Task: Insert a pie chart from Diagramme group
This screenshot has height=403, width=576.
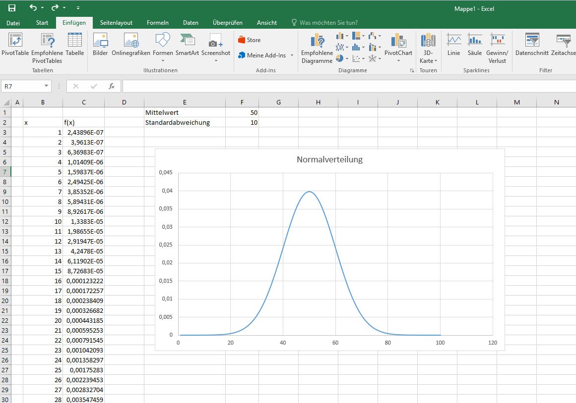Action: pyautogui.click(x=340, y=59)
